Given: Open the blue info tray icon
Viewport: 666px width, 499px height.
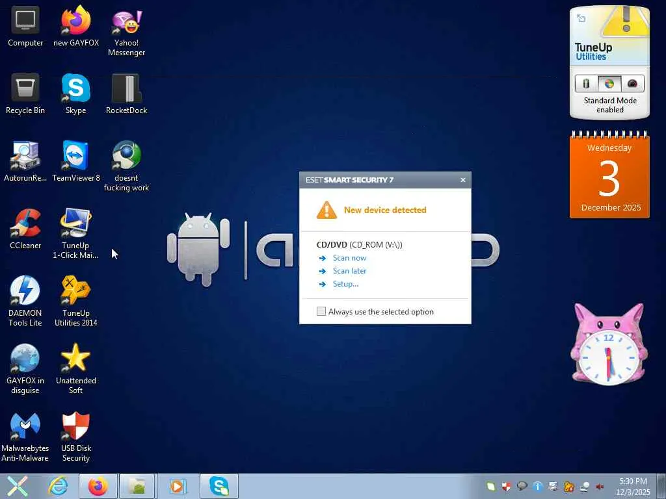Looking at the screenshot, I should [x=537, y=486].
